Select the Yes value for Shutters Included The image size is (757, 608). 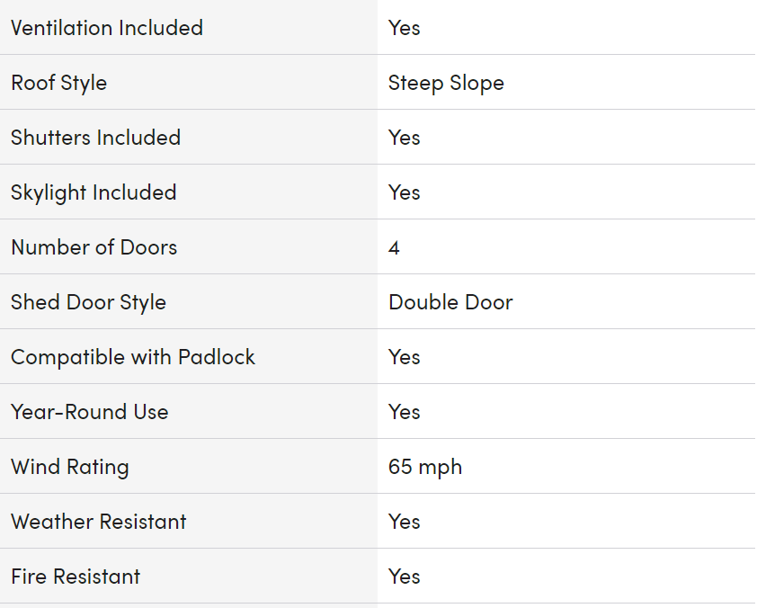point(404,138)
